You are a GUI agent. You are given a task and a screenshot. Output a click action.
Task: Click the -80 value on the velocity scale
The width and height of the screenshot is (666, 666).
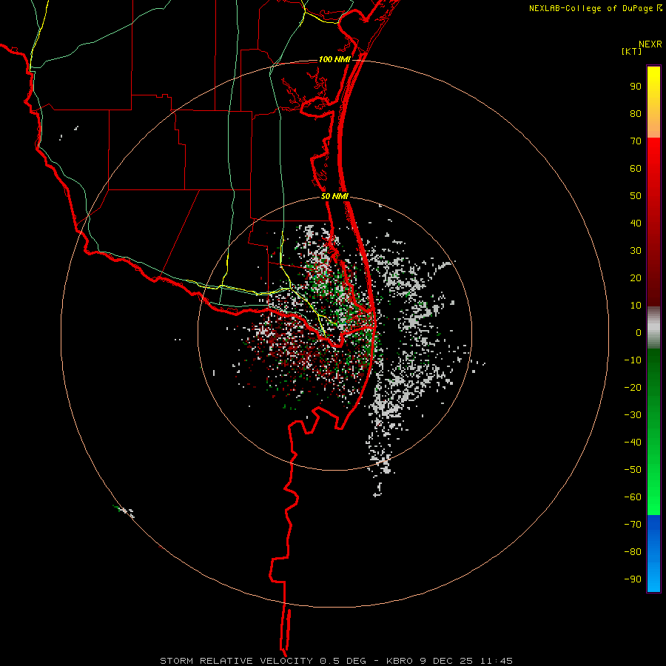(x=633, y=552)
